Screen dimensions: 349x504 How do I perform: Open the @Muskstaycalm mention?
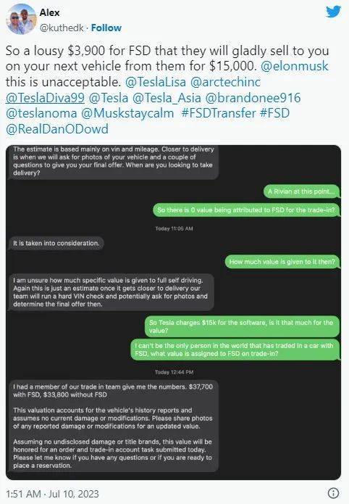pyautogui.click(x=127, y=113)
